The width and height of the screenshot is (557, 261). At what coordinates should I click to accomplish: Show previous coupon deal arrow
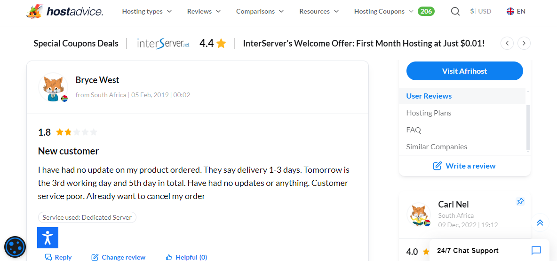pos(507,44)
